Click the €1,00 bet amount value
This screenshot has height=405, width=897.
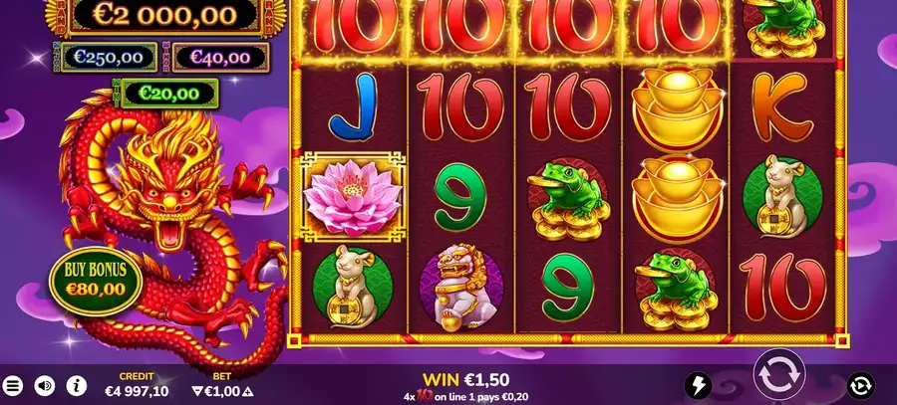click(x=222, y=391)
